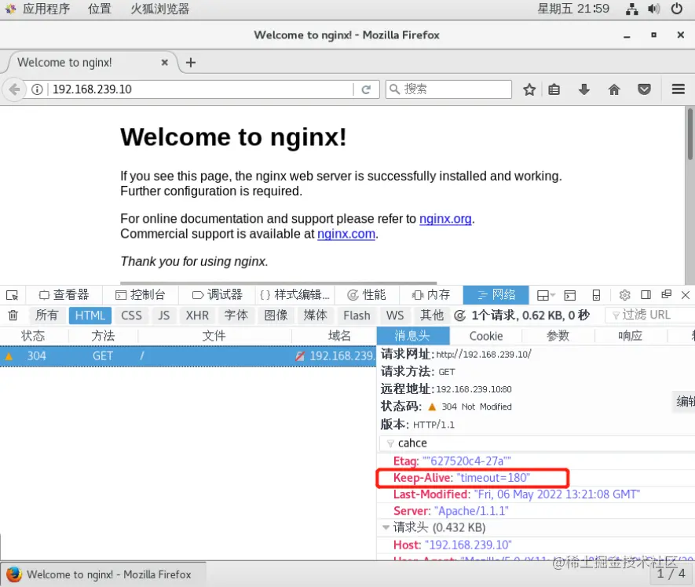The height and width of the screenshot is (587, 695).
Task: Toggle the HTML request filter
Action: pos(90,315)
